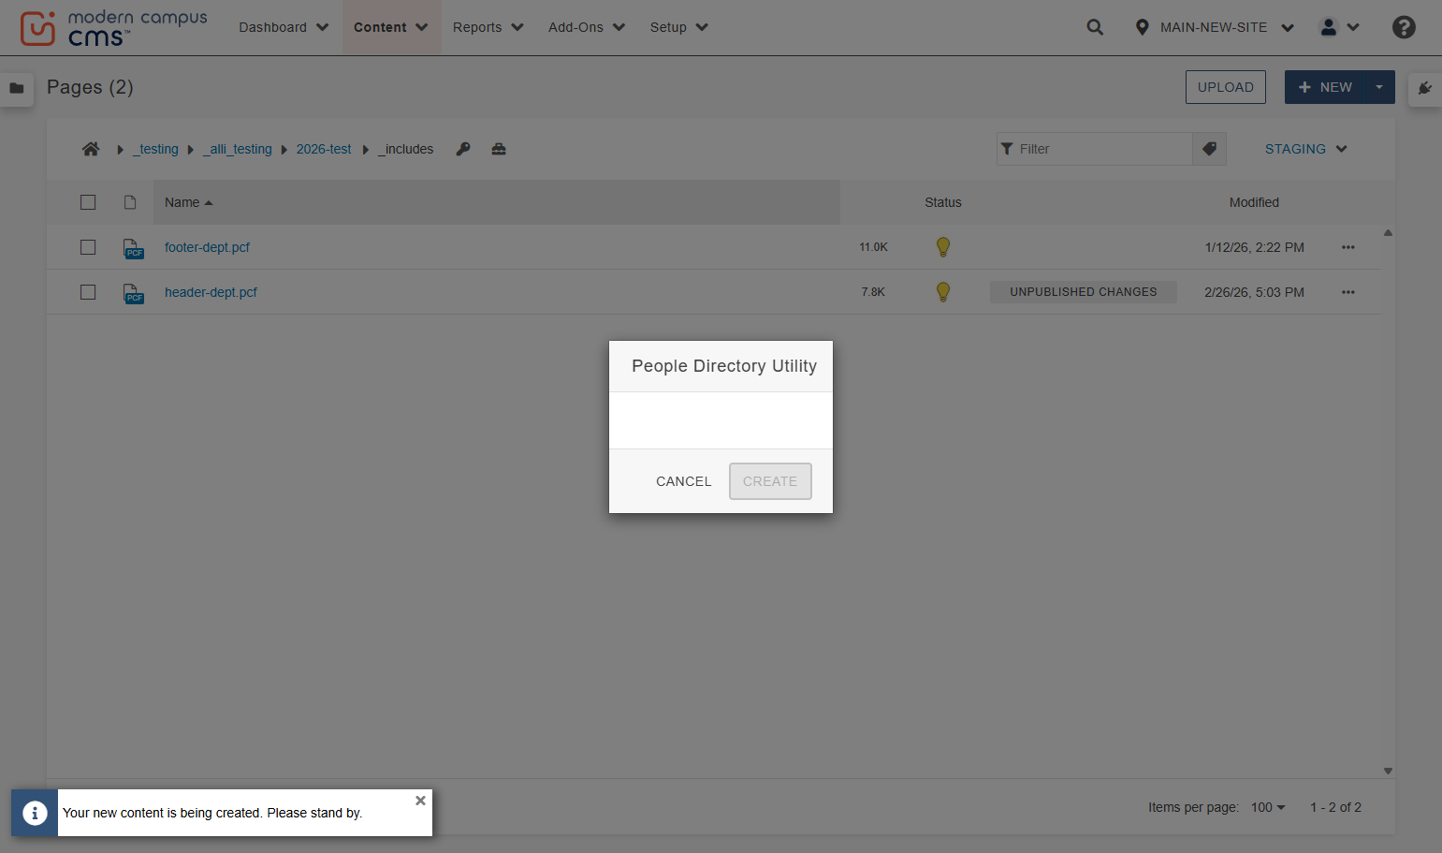Open more actions for header-dept.pcf
The image size is (1442, 853).
1348,292
